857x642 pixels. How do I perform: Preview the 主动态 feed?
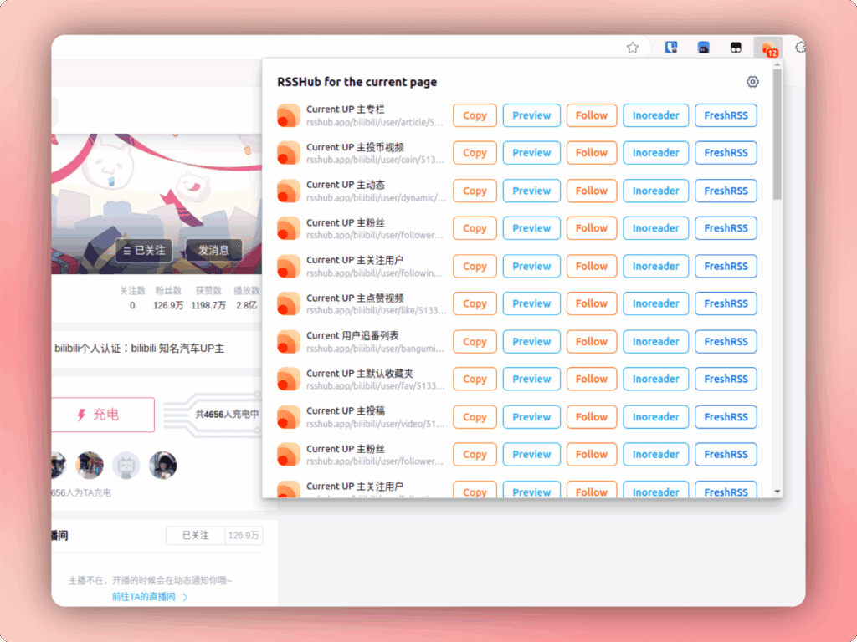tap(531, 191)
